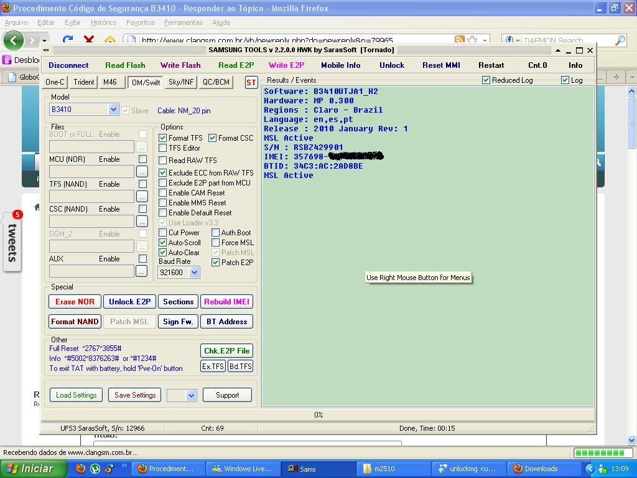Click the network tray icon
The width and height of the screenshot is (637, 478).
602,469
